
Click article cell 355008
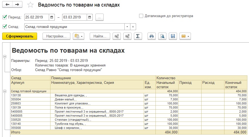click(x=30, y=128)
